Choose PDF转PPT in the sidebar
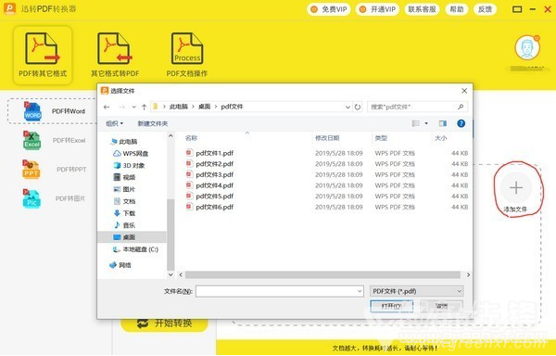This screenshot has height=356, width=556. pyautogui.click(x=55, y=170)
